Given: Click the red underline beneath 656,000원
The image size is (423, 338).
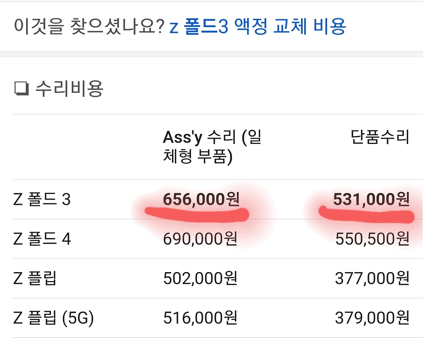Looking at the screenshot, I should (197, 215).
